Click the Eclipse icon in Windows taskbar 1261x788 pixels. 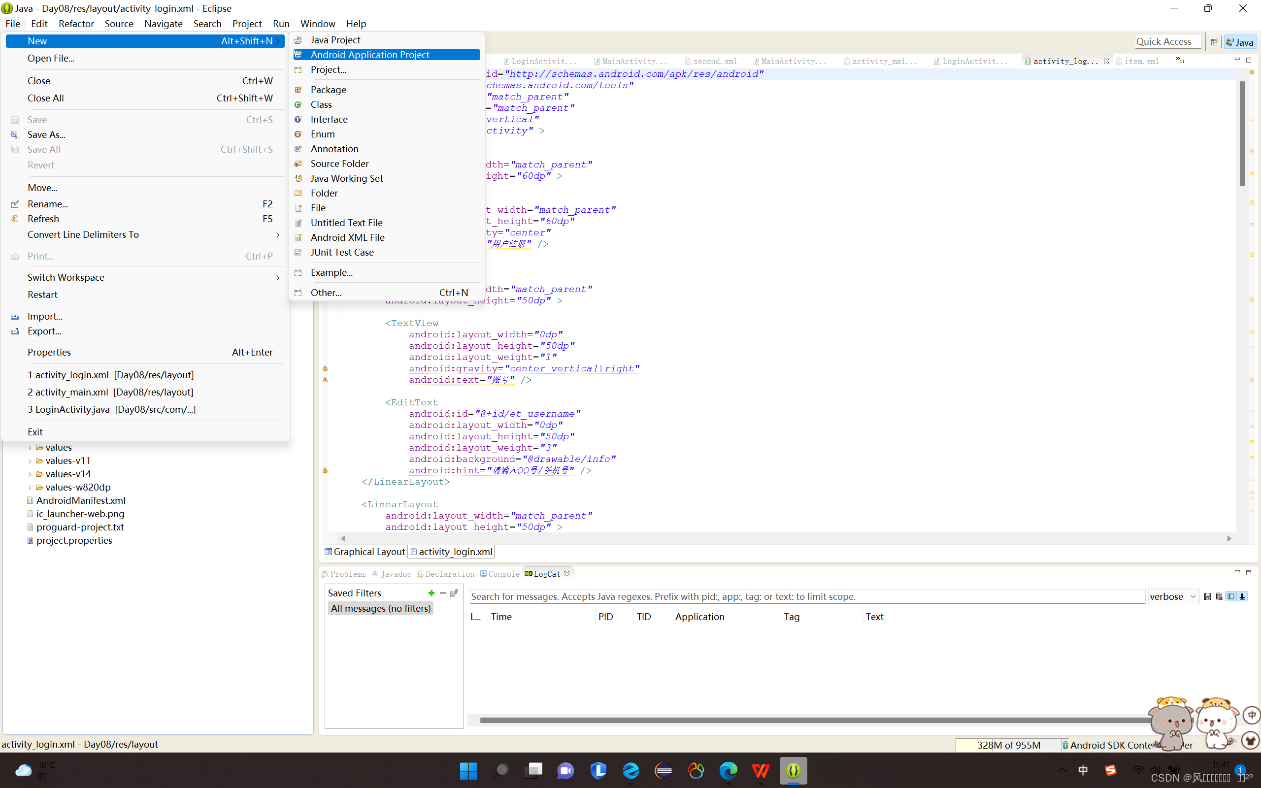tap(664, 770)
